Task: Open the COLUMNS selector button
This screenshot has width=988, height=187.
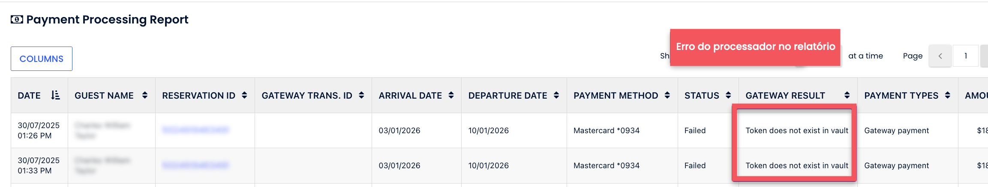Action: [42, 59]
